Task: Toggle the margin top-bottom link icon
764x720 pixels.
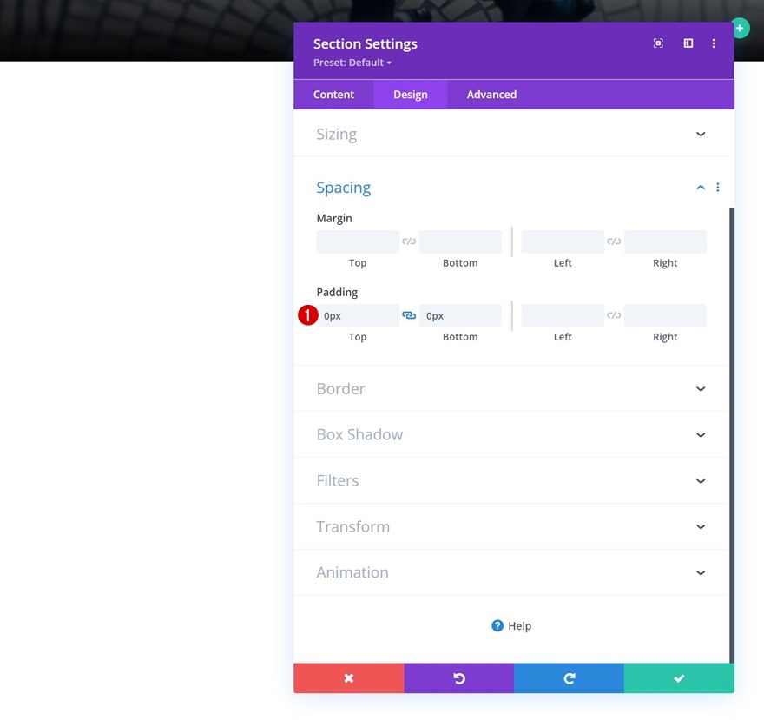Action: [409, 241]
